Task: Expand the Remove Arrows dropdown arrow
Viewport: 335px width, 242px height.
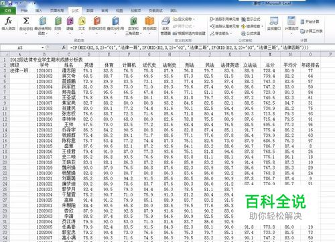Action: tap(231, 34)
